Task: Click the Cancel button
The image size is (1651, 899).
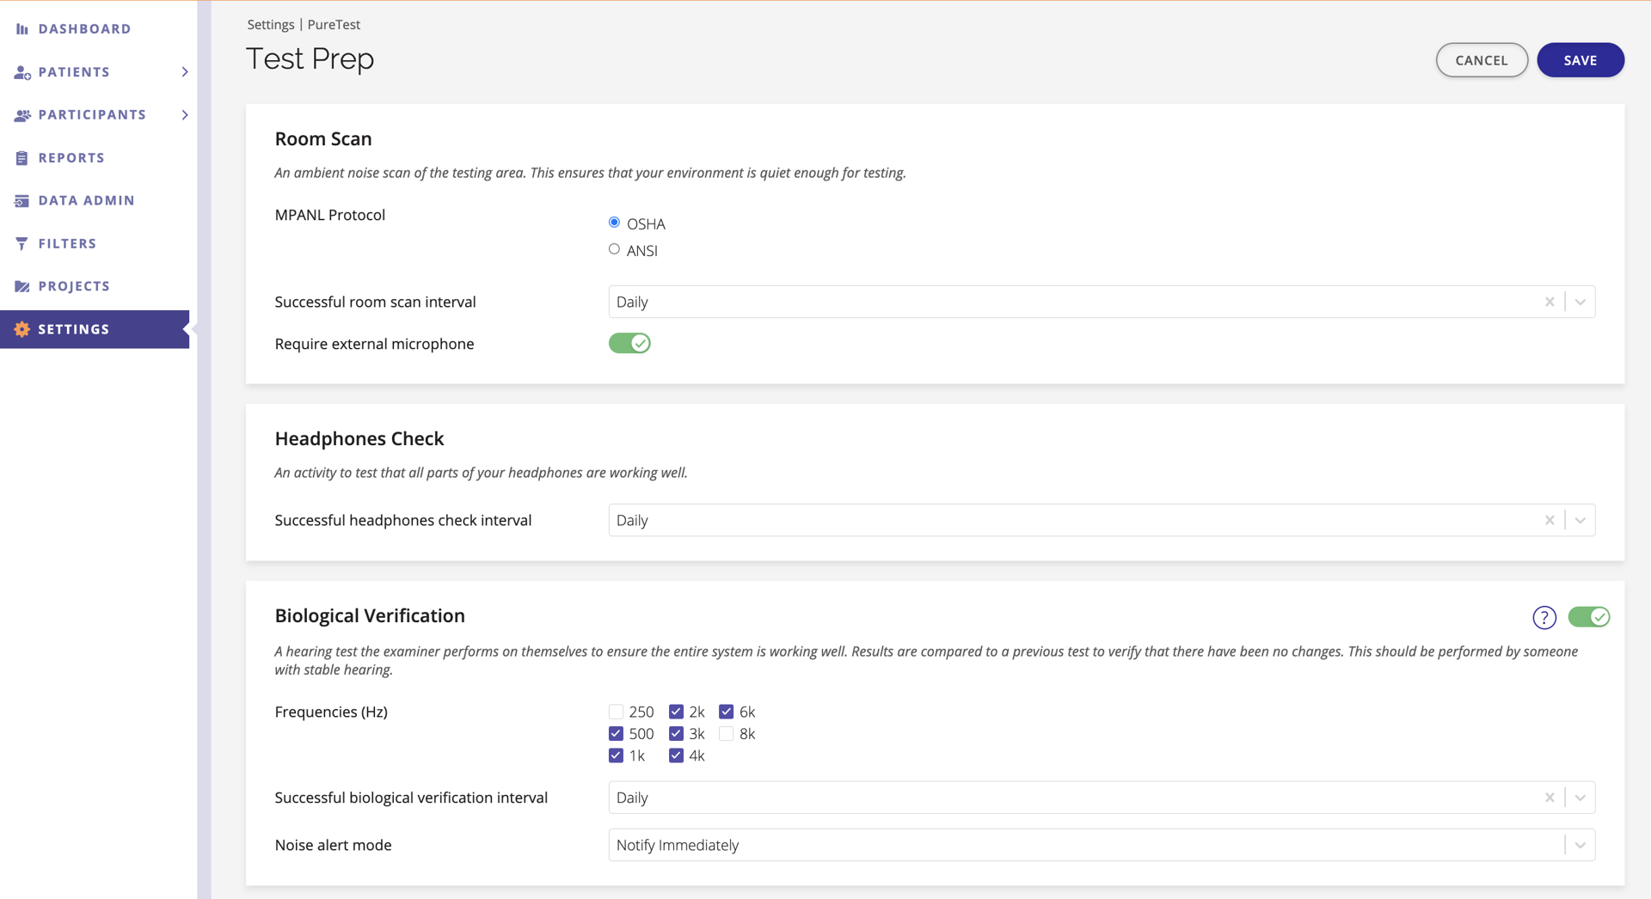Action: click(x=1482, y=60)
